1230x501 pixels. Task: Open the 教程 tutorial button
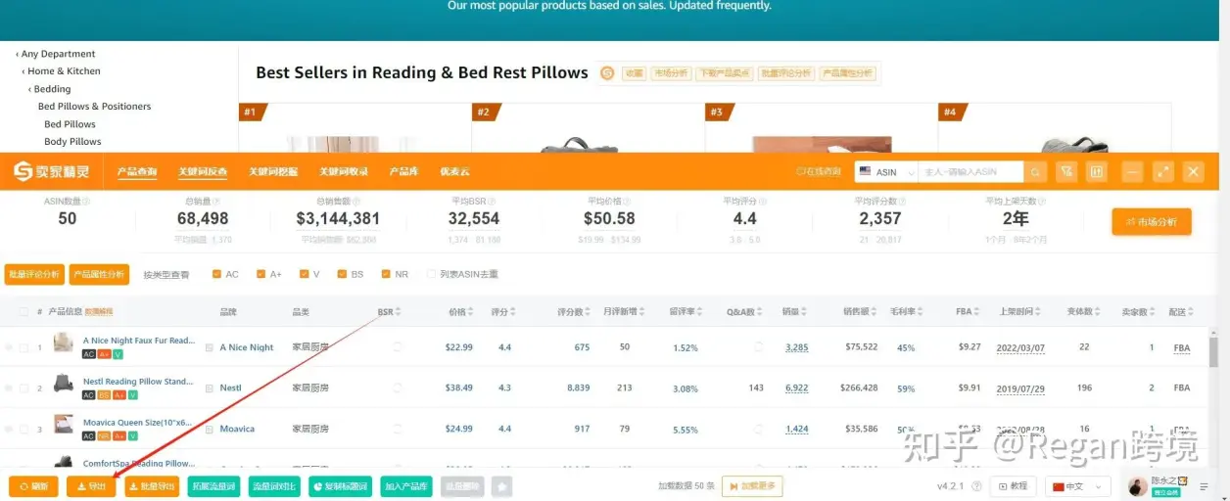[1013, 486]
